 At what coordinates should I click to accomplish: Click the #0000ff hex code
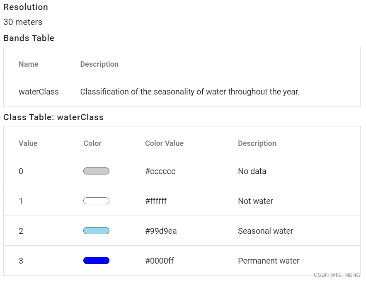(159, 261)
